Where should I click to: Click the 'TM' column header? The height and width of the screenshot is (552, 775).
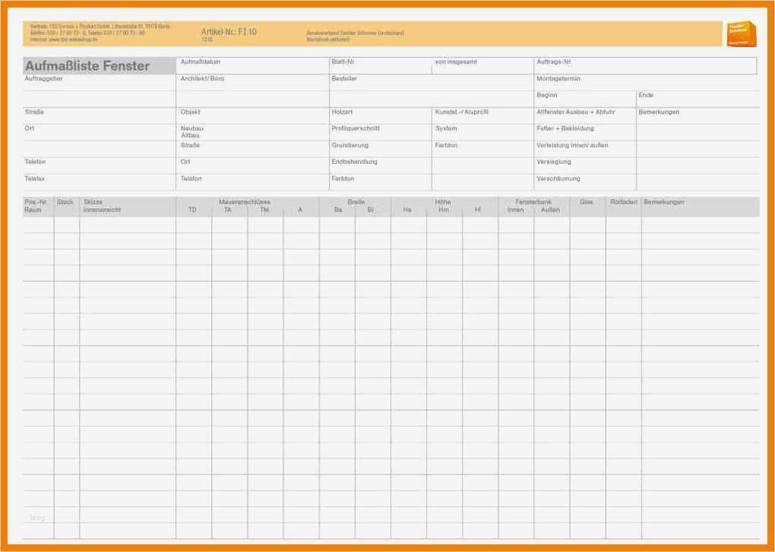(264, 210)
